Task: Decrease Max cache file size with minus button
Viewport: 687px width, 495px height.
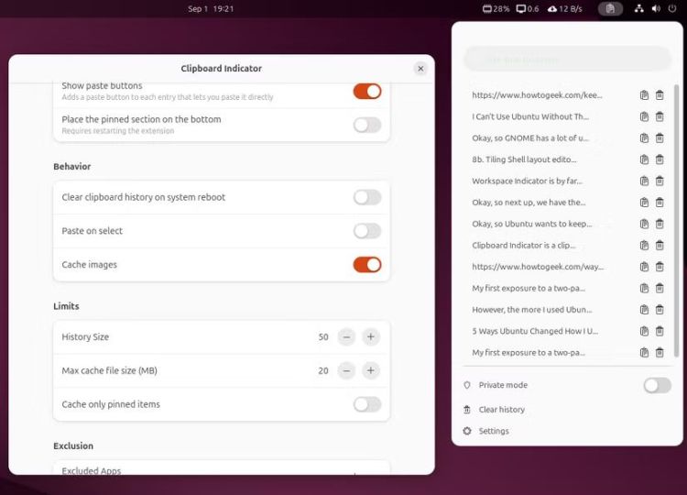Action: point(346,370)
